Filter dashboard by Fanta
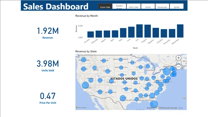208x117 pixels. pos(148,6)
